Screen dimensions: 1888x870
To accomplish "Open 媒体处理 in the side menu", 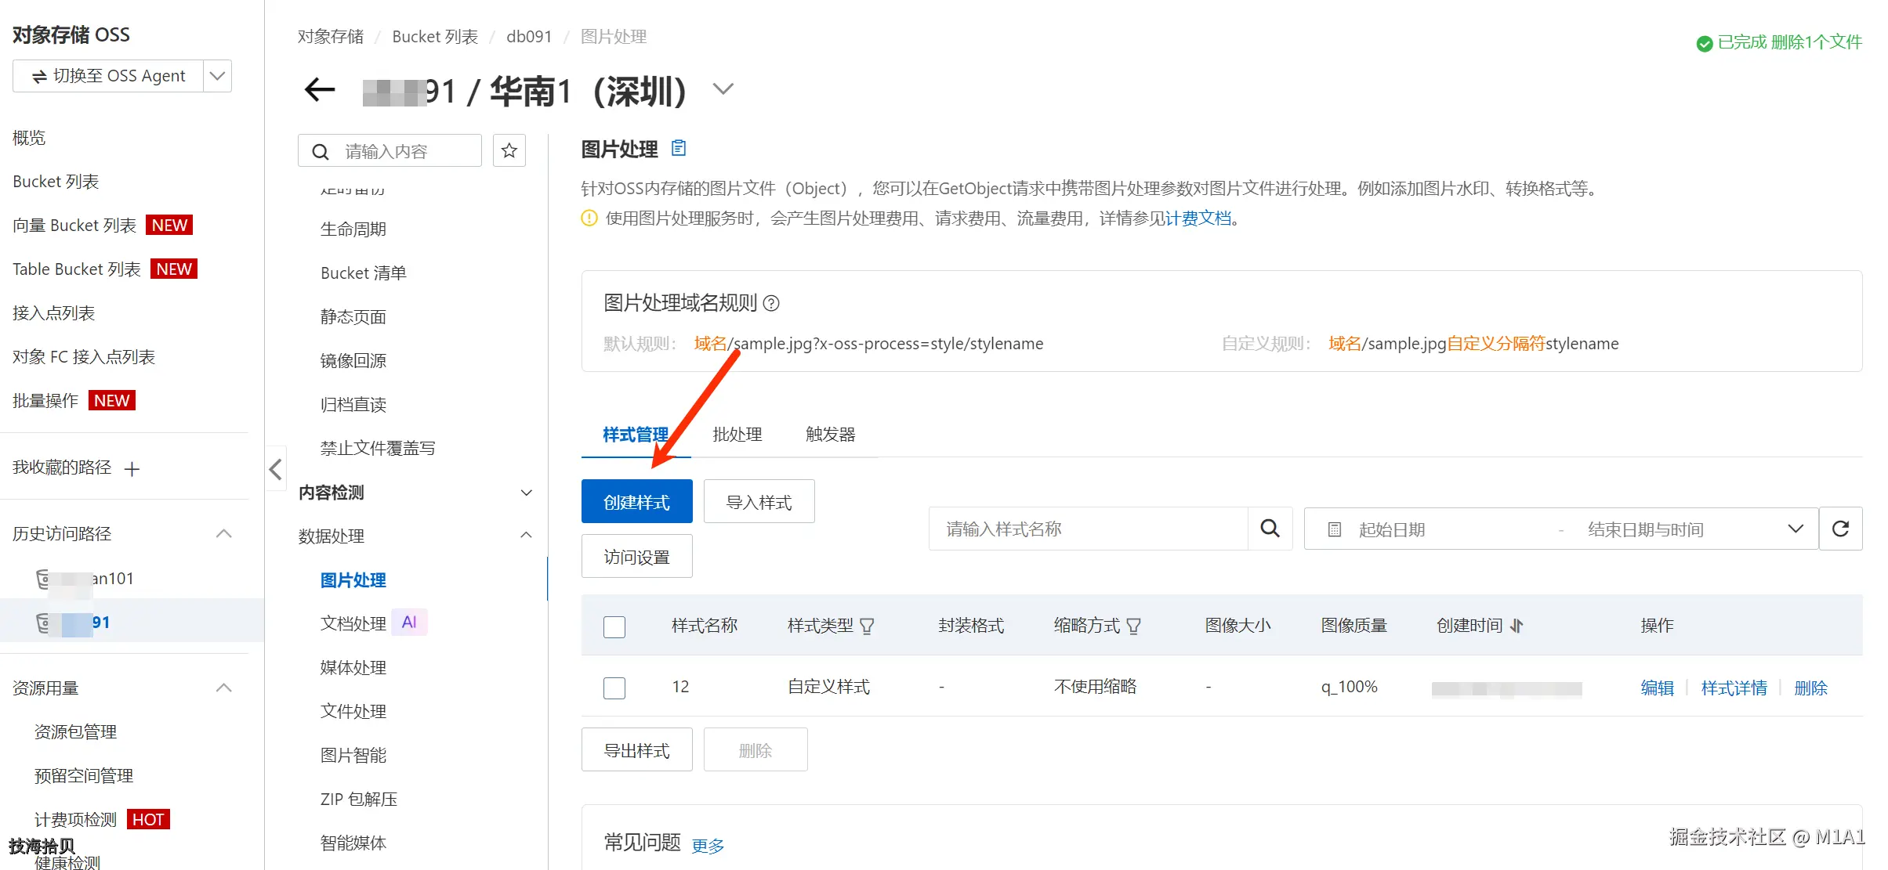I will click(x=353, y=668).
